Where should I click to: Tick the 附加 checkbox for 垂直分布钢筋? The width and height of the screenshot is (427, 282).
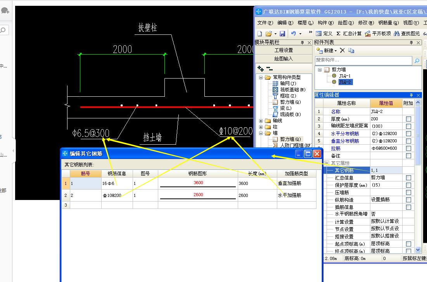point(408,141)
